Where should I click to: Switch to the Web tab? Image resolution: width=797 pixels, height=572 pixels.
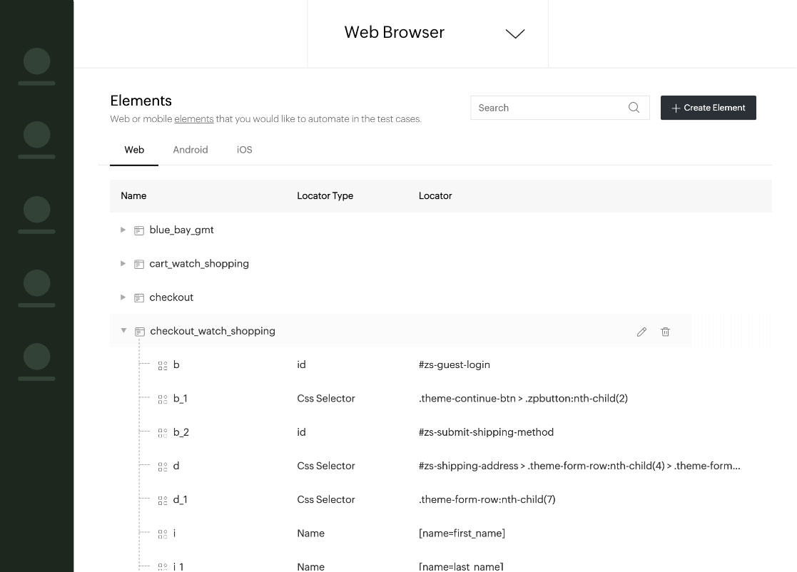pos(134,150)
